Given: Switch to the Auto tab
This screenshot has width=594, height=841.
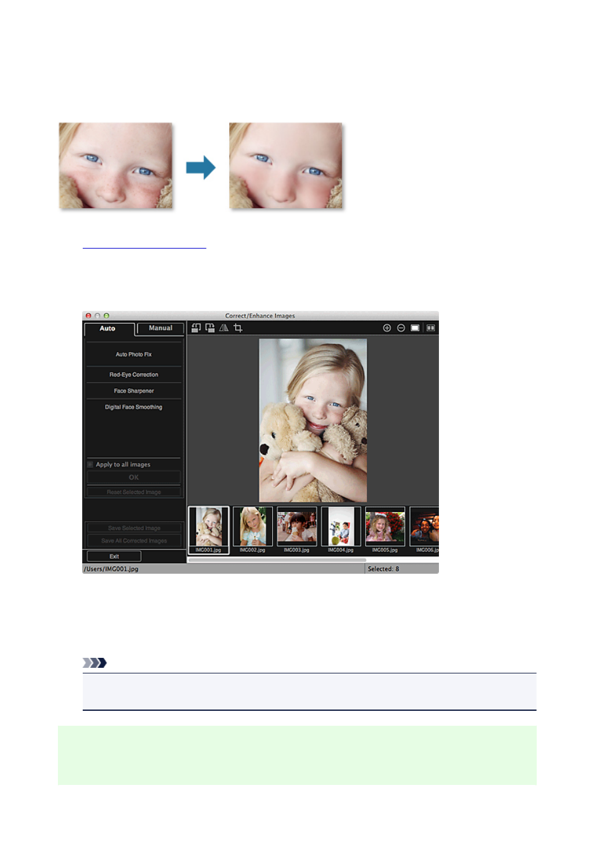Looking at the screenshot, I should click(109, 329).
